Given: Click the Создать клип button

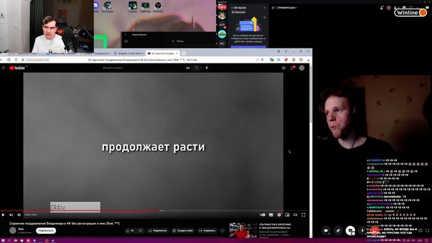Looking at the screenshot, I should pyautogui.click(x=183, y=231).
